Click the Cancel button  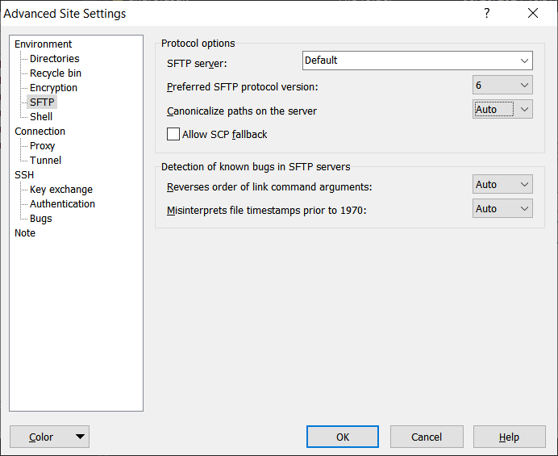[x=427, y=437]
